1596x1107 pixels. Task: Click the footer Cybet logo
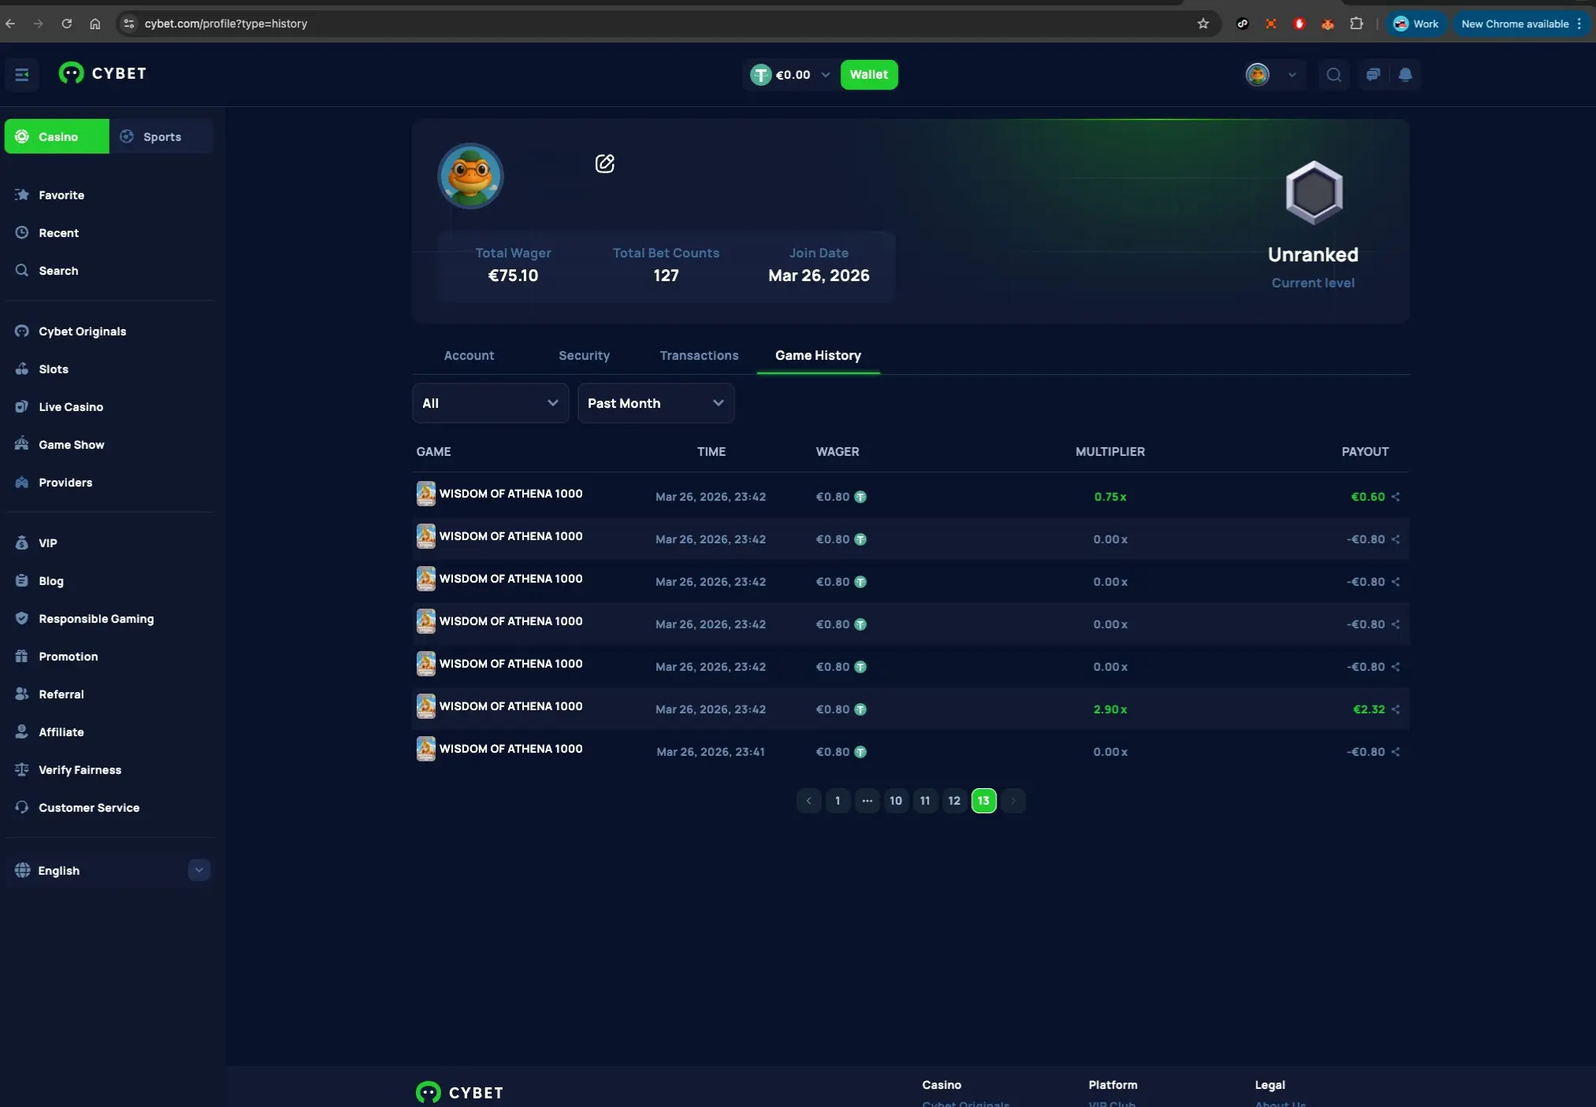tap(459, 1093)
